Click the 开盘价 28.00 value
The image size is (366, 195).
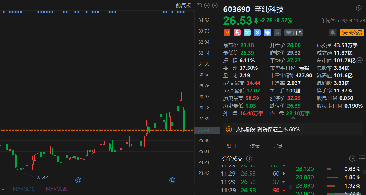point(294,45)
